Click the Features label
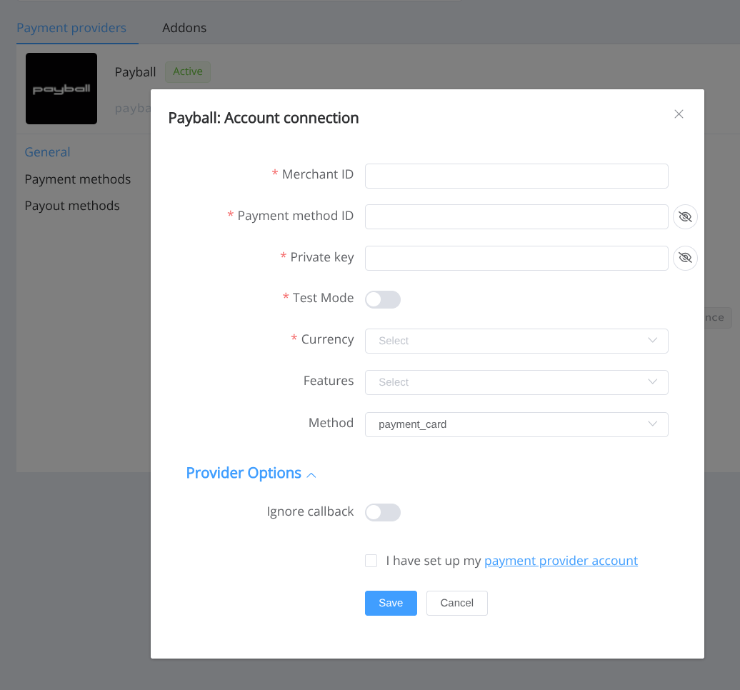 [329, 381]
